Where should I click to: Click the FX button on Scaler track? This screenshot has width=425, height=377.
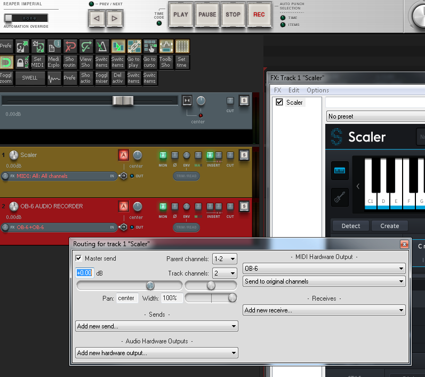(x=12, y=176)
